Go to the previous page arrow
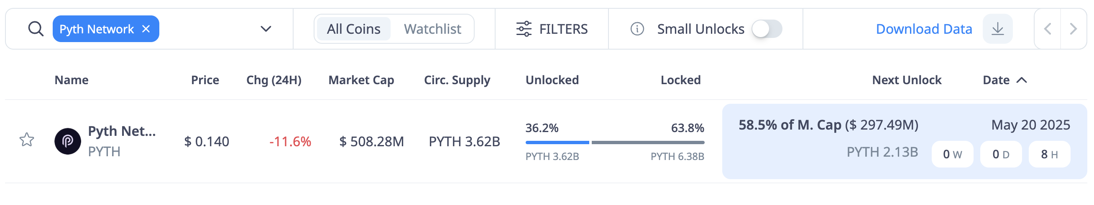1094x205 pixels. (x=1047, y=29)
